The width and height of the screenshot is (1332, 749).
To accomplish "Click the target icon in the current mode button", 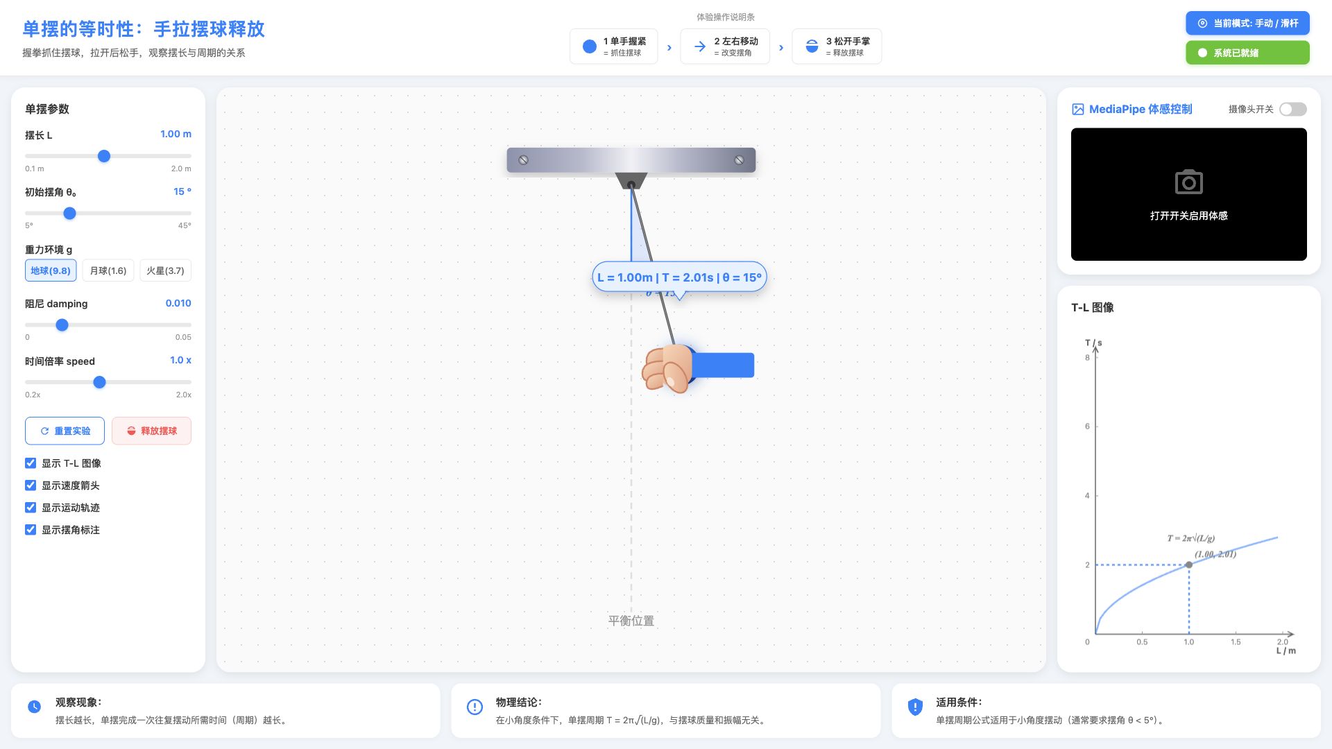I will [1202, 23].
